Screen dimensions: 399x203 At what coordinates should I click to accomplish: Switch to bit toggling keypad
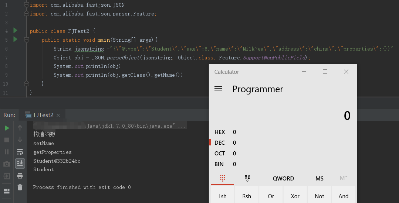point(247,178)
